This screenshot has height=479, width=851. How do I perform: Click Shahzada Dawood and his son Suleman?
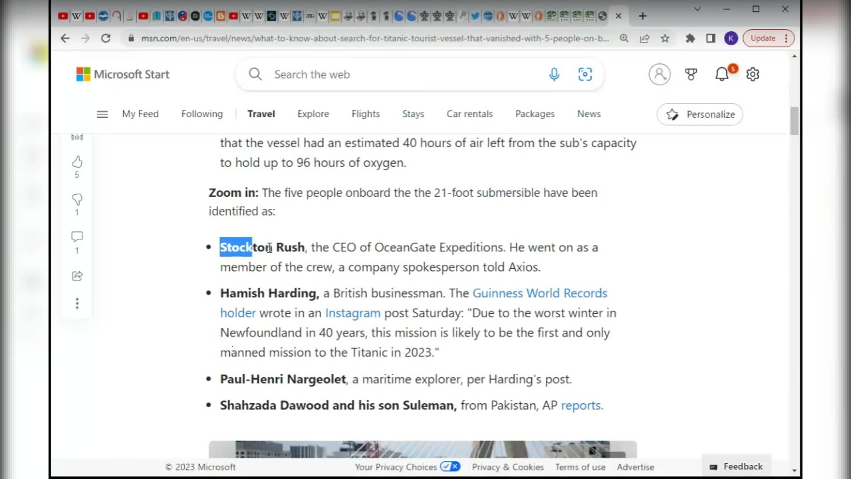click(x=338, y=405)
